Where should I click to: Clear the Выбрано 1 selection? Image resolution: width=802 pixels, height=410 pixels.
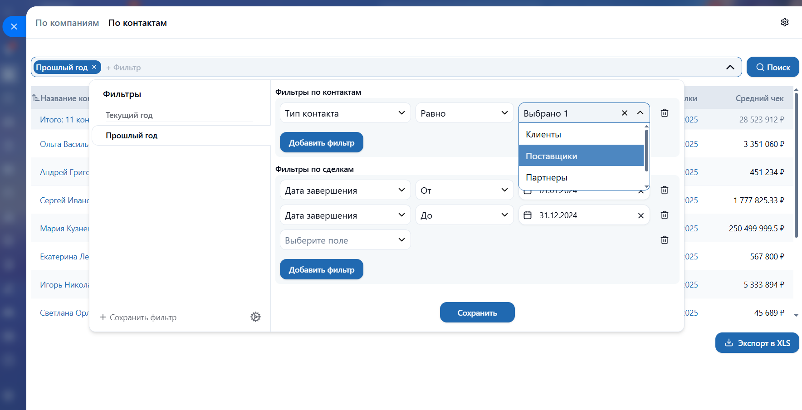[x=624, y=113]
